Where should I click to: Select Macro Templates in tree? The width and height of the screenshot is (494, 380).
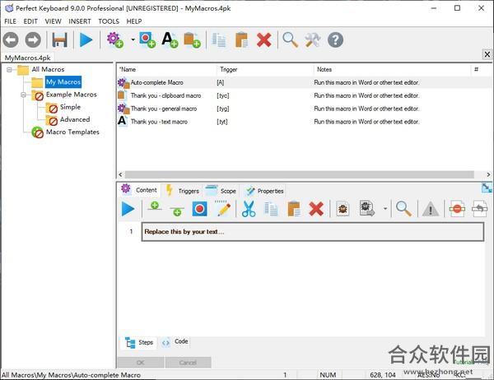[x=72, y=132]
